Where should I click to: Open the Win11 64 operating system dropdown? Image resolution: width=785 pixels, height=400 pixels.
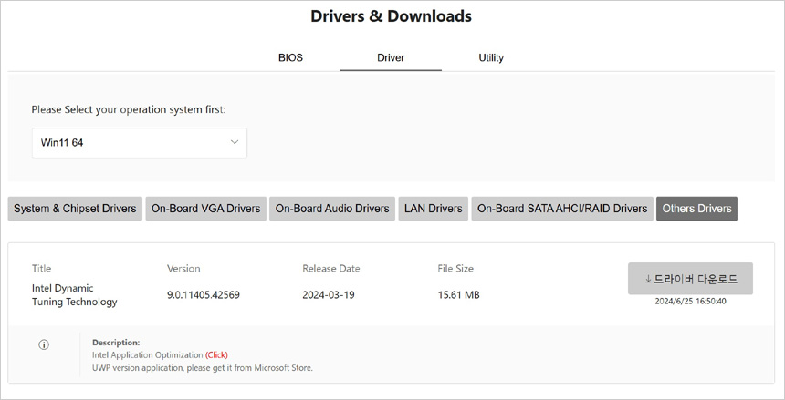[139, 143]
